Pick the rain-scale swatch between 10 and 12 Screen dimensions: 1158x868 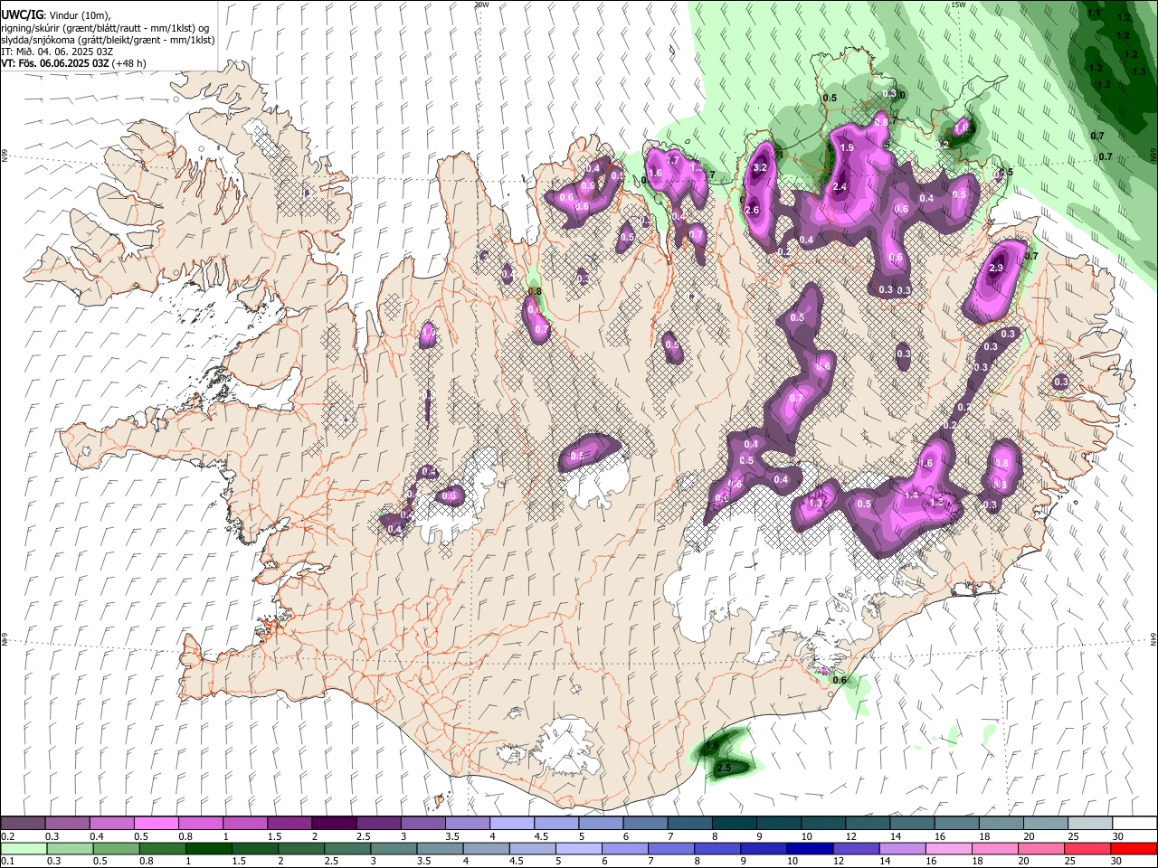tap(811, 848)
